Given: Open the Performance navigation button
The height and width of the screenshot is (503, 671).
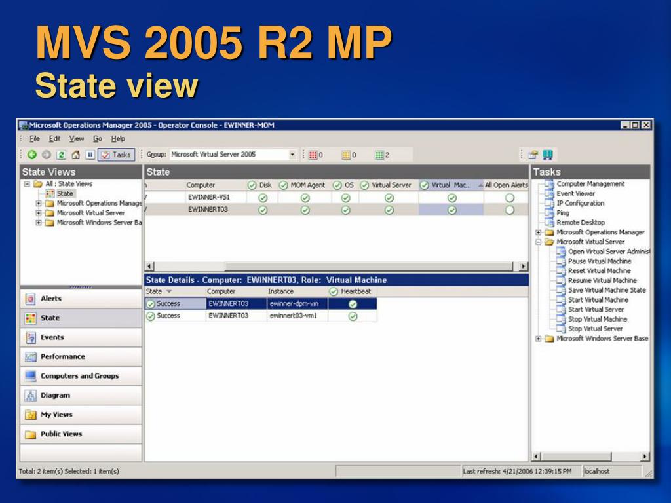Looking at the screenshot, I should [81, 356].
